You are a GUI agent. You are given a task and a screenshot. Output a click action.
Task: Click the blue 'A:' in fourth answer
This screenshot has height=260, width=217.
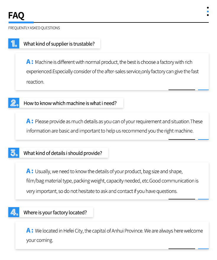[30, 230]
